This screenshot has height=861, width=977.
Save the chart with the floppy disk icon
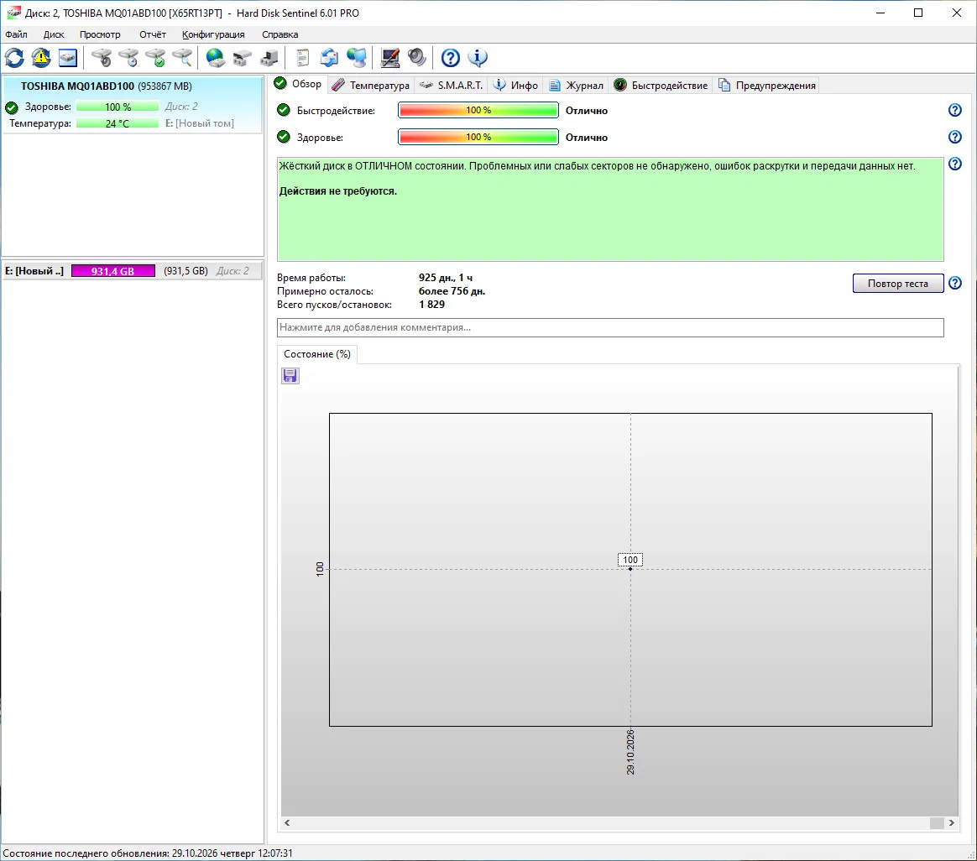290,376
